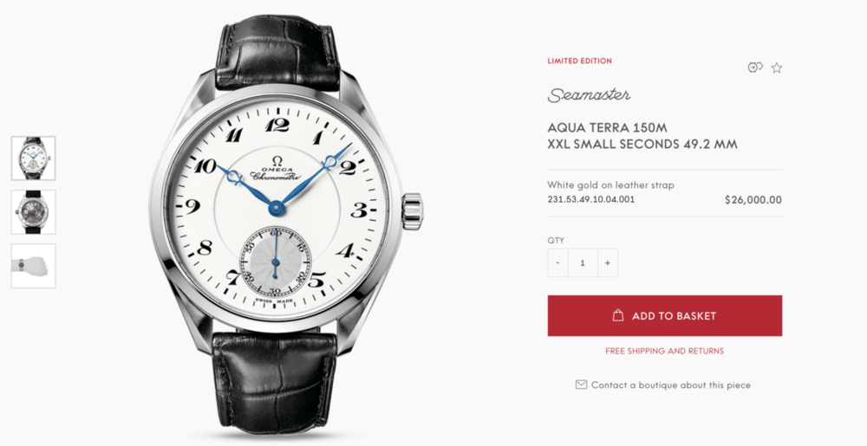Screen dimensions: 867x446
Task: Click the White gold on leather strap text
Action: (610, 185)
